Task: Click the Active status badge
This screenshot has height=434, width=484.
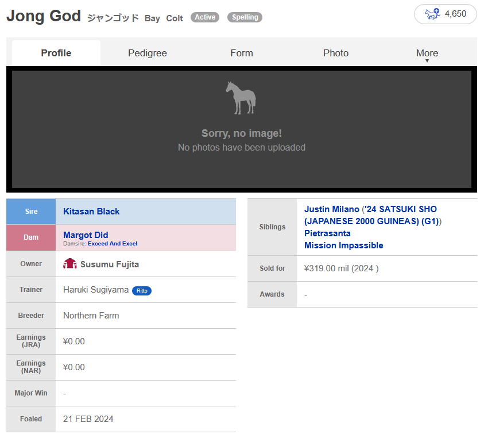Action: point(205,17)
